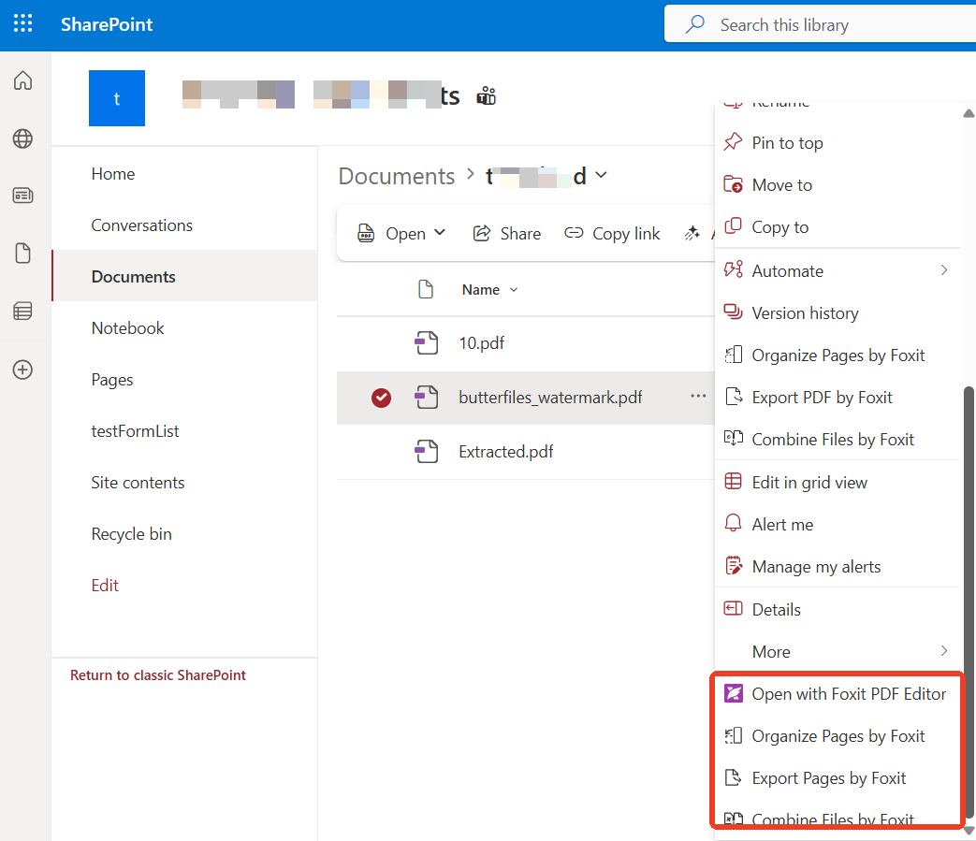This screenshot has height=841, width=976.
Task: Click the sparkle icon in command bar
Action: tap(692, 233)
